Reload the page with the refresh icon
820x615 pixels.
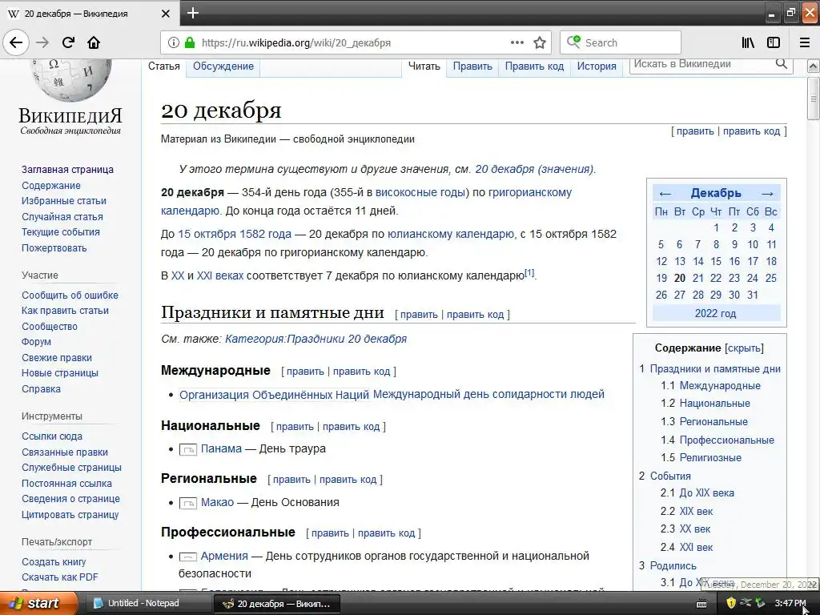[x=68, y=42]
